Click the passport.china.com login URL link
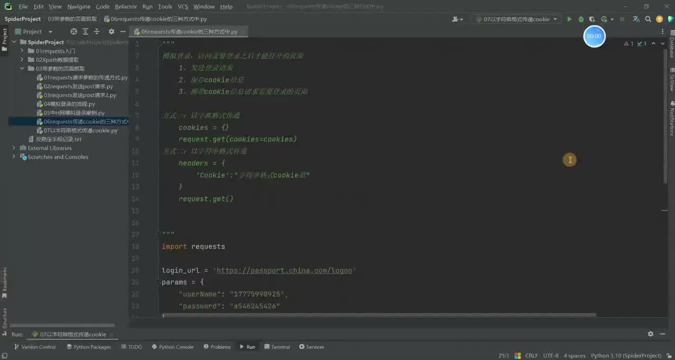675x360 pixels. [284, 270]
